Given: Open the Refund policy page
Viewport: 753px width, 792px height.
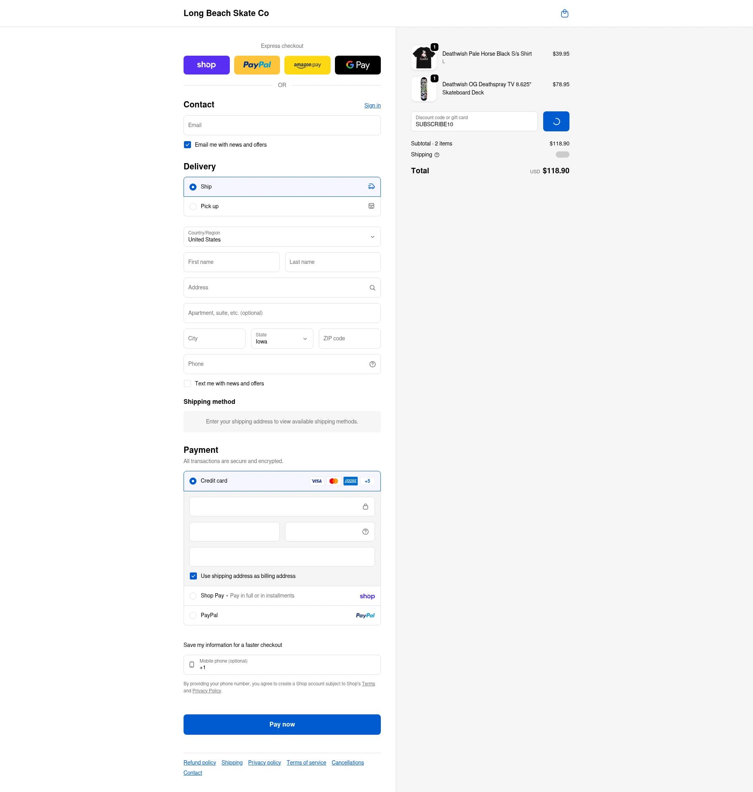Looking at the screenshot, I should 199,762.
